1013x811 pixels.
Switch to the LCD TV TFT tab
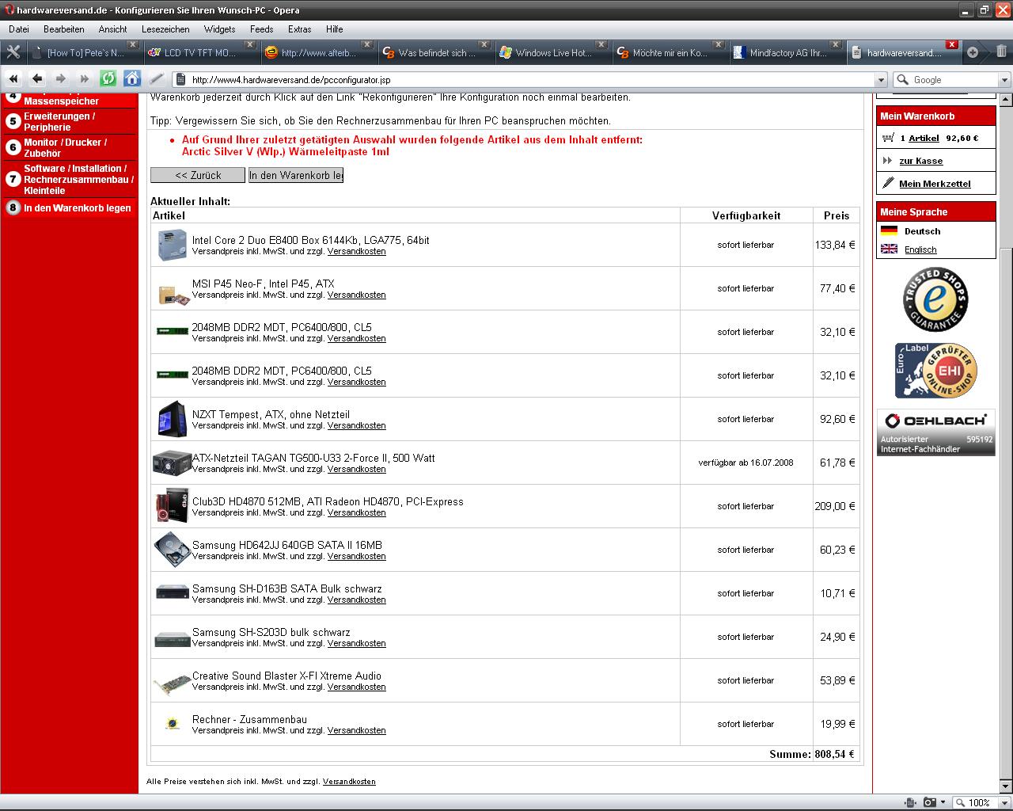(x=200, y=53)
